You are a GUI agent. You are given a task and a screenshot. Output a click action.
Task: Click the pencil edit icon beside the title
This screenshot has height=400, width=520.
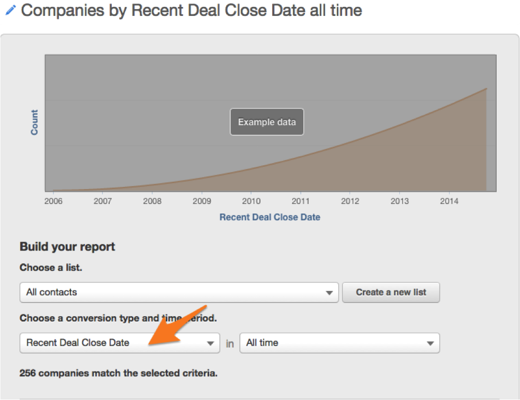(10, 10)
